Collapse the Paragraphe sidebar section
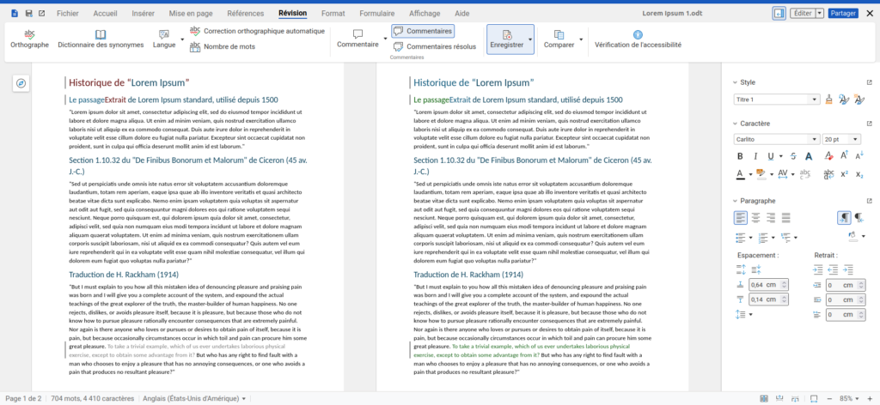Screen dimensions: 880x405 tap(736, 201)
